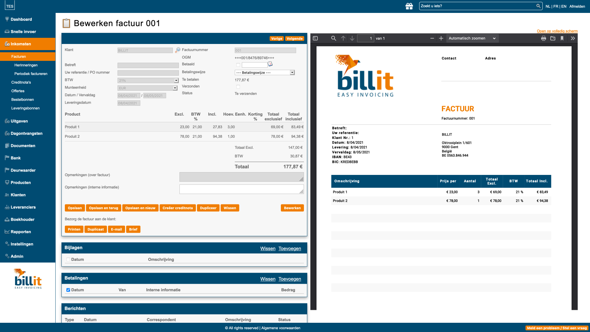The height and width of the screenshot is (332, 590).
Task: Open the calendar icon next to Betaald
Action: [x=270, y=64]
